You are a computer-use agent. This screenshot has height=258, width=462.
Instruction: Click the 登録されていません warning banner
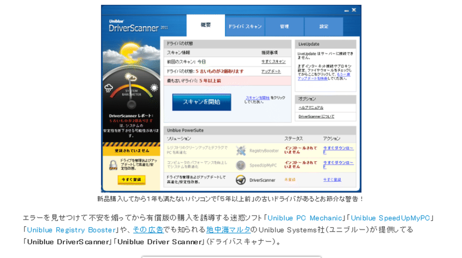[132, 150]
